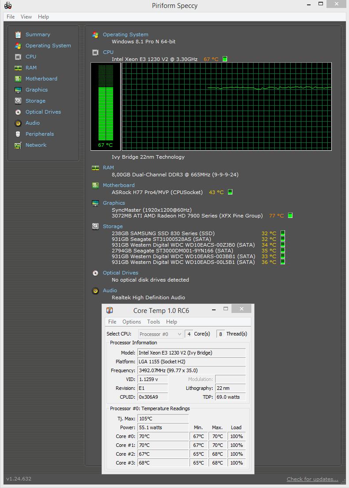The image size is (349, 488).
Task: Click the green temperature indicator next to CPU 67 °C
Action: (225, 59)
